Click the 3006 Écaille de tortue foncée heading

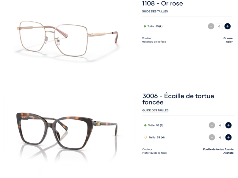click(178, 99)
